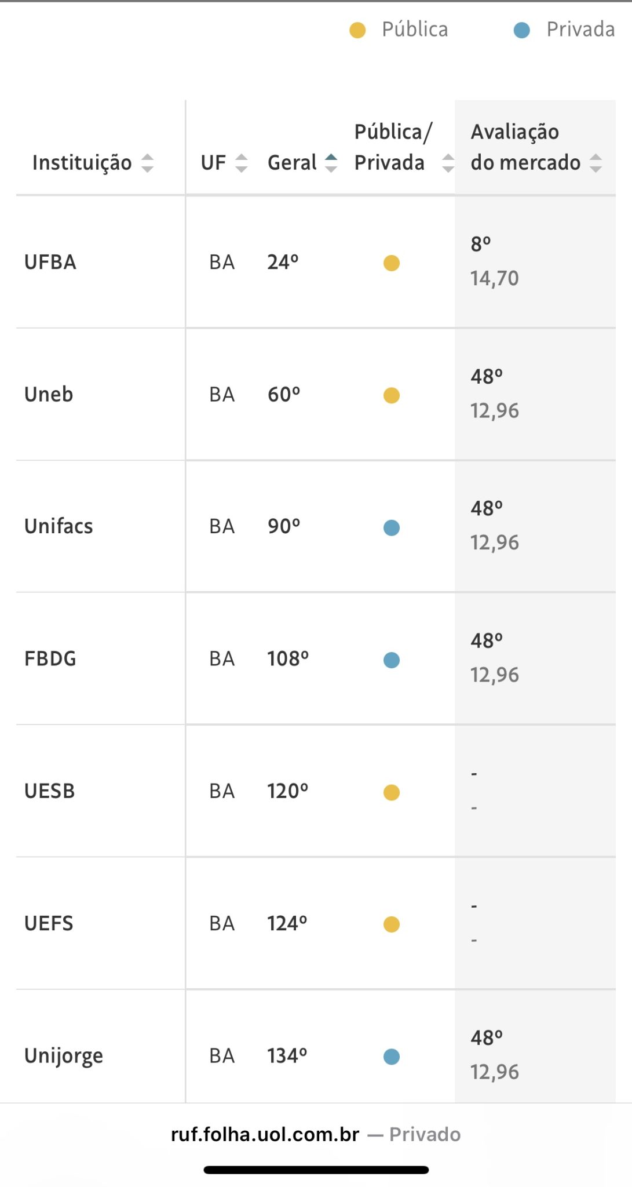Click Unifacs' blue private indicator dot

(x=392, y=527)
